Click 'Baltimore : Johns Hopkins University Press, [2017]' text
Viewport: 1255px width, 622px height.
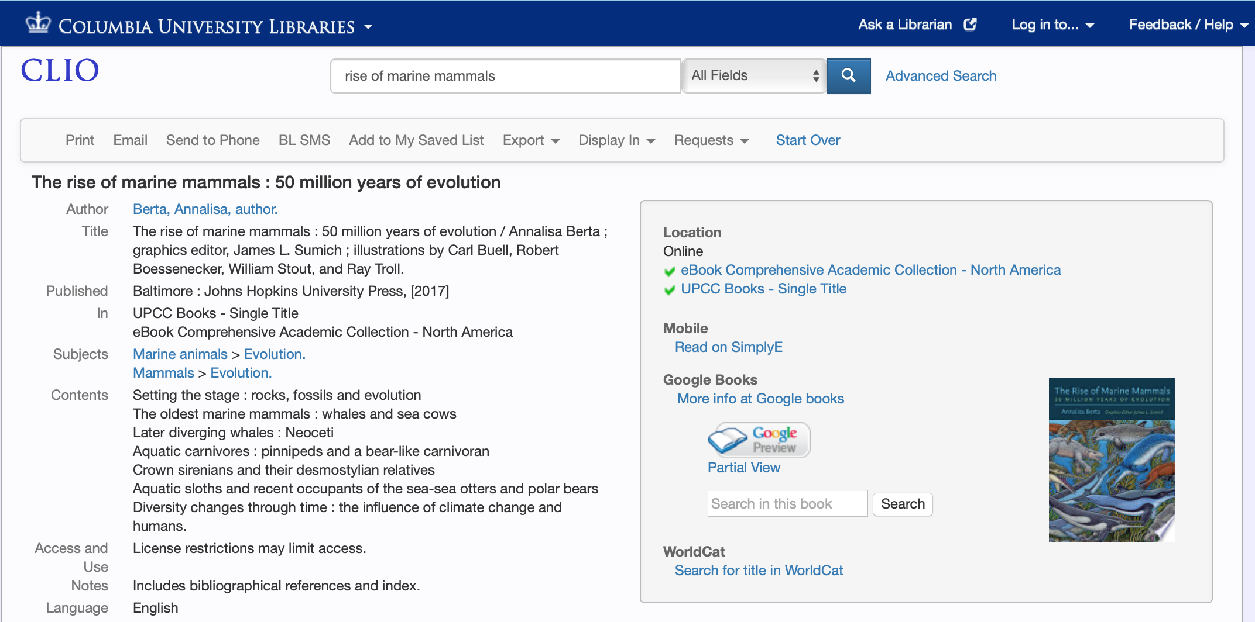291,291
